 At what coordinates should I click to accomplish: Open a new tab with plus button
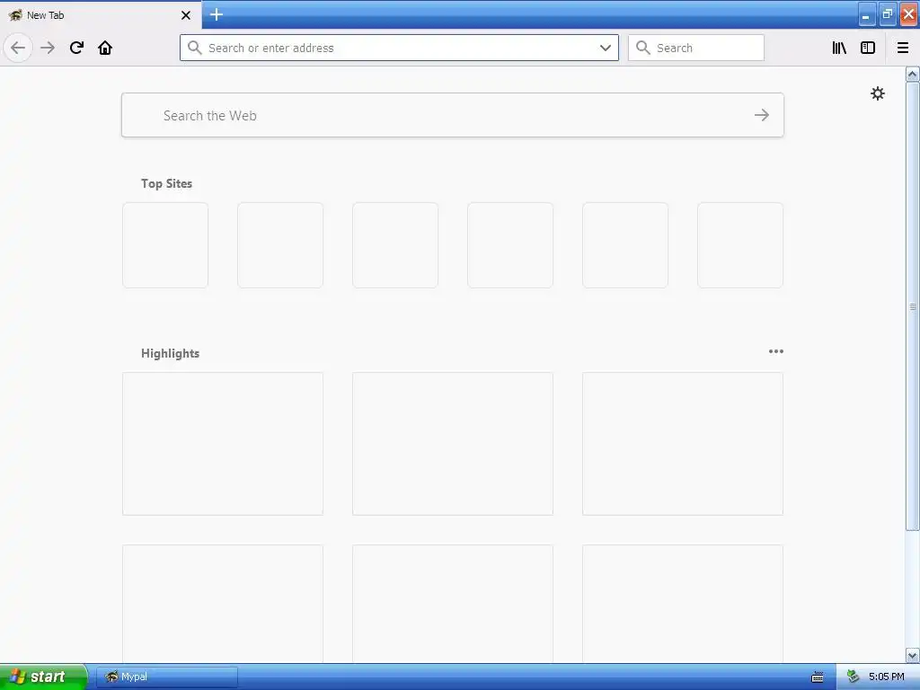click(x=217, y=14)
